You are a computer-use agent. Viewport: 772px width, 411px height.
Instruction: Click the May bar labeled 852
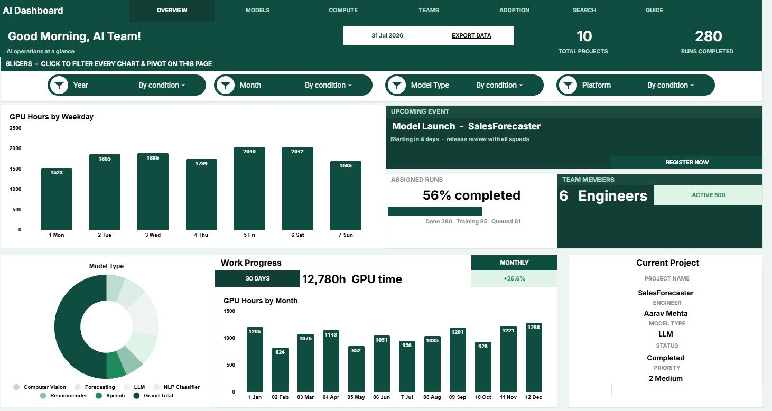tap(356, 369)
